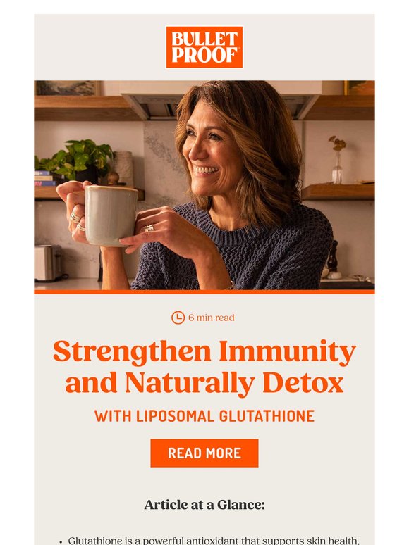The width and height of the screenshot is (409, 545).
Task: Click the framed painting above left shelf
Action: click(67, 88)
